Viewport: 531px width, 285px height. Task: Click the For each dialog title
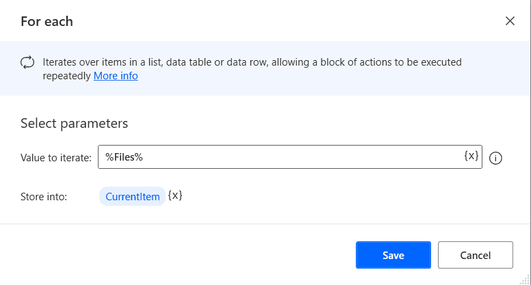tap(47, 21)
